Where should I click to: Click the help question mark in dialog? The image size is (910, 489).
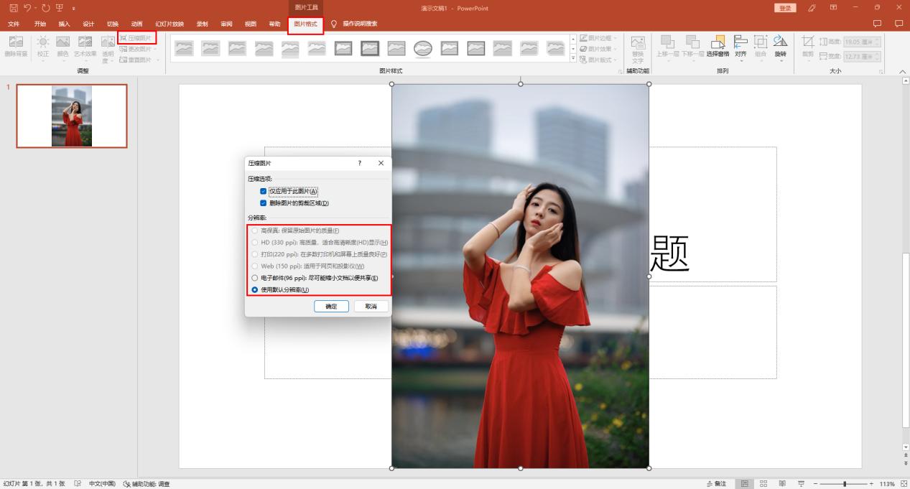tap(360, 163)
